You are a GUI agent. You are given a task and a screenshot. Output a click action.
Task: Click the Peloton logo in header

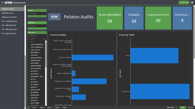(9, 2)
